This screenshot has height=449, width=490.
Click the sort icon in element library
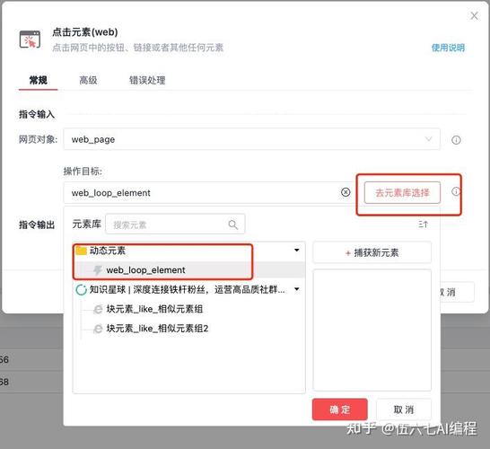pos(423,224)
